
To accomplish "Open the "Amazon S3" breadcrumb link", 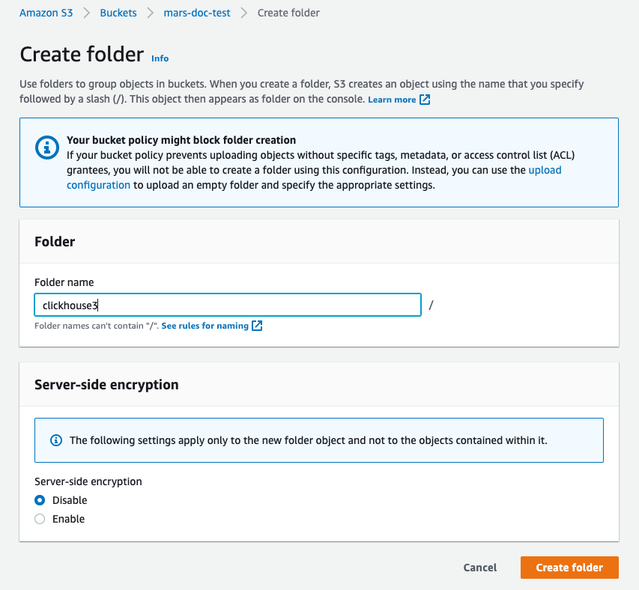I will tap(46, 13).
